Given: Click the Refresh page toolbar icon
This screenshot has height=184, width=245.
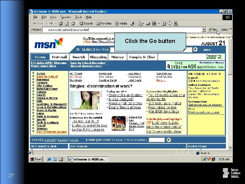Looking at the screenshot, I should 67,24.
